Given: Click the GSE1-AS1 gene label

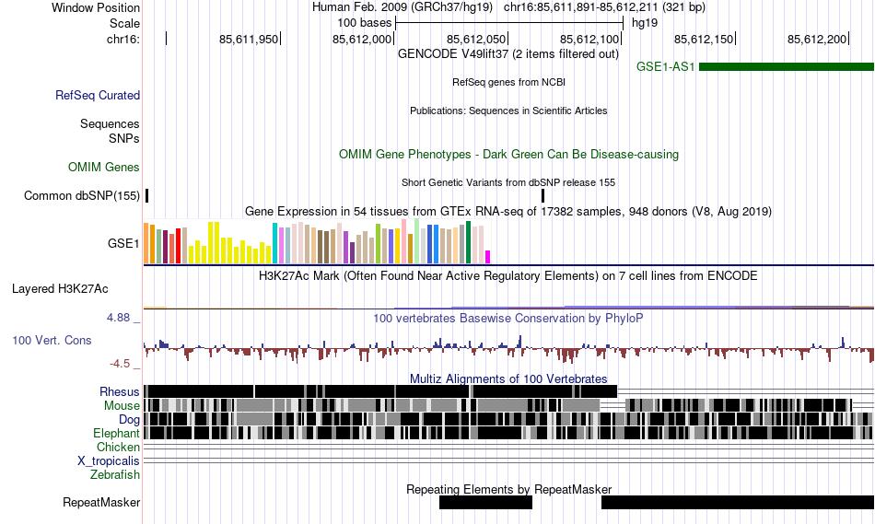Looking at the screenshot, I should point(665,67).
